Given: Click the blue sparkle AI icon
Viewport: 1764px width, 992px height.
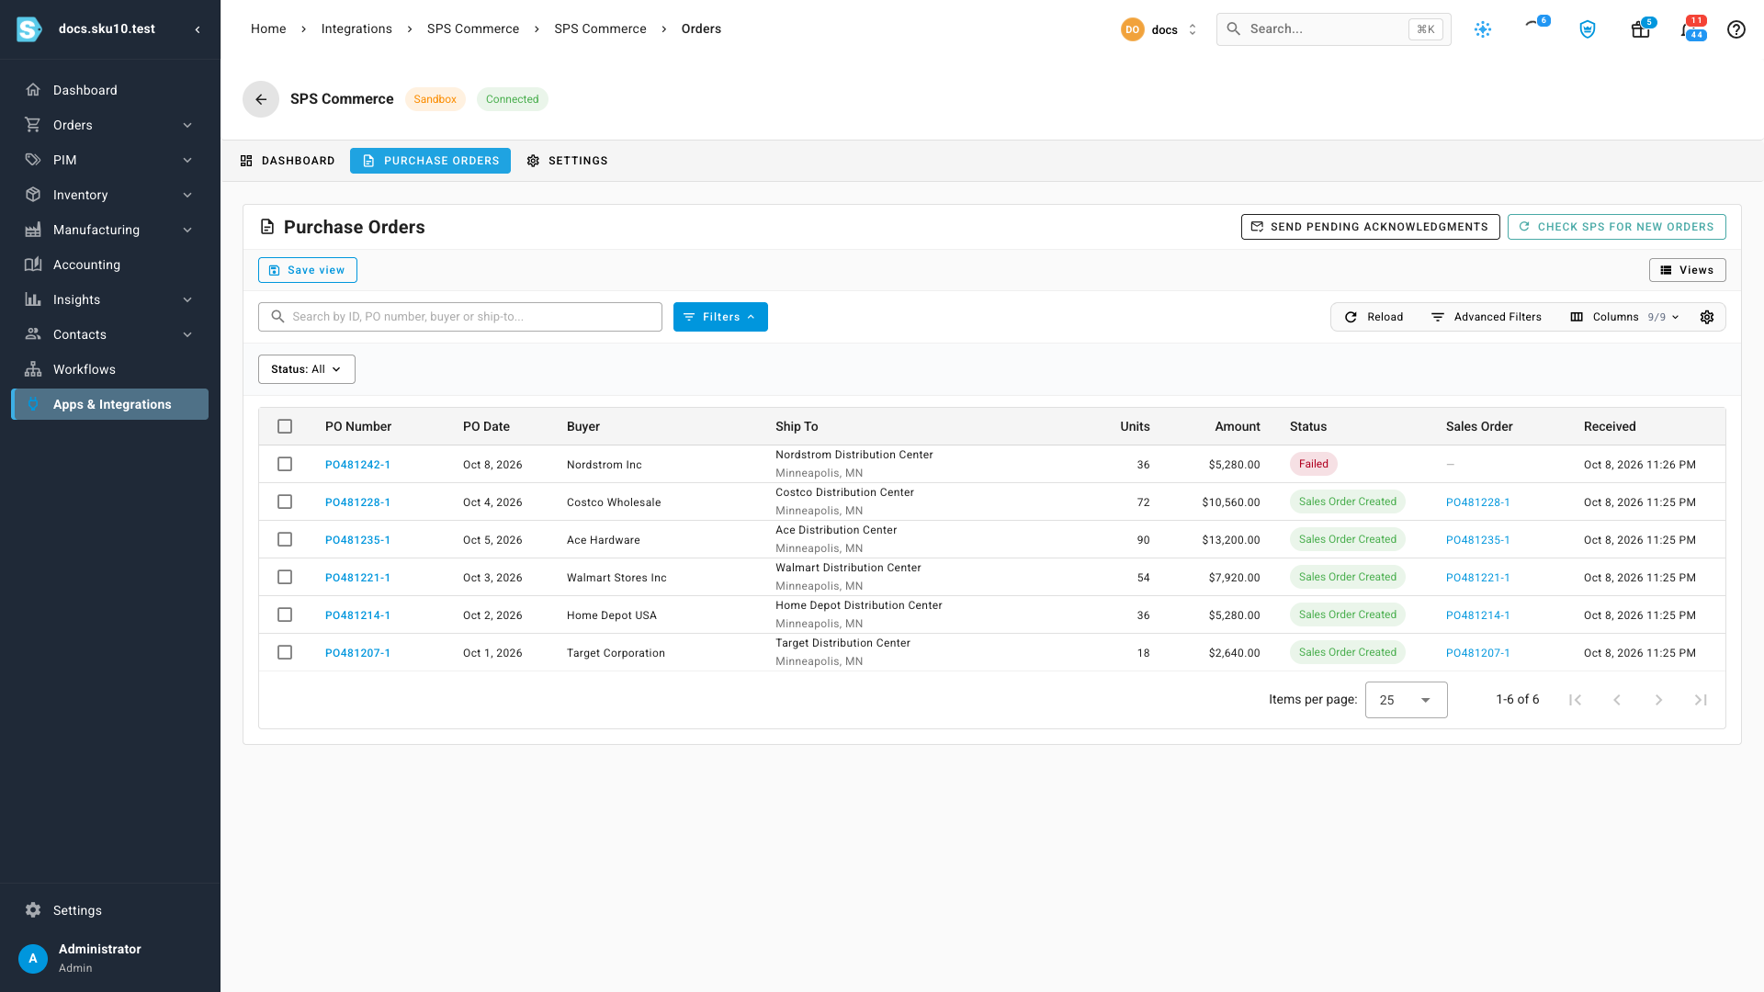Looking at the screenshot, I should point(1483,29).
